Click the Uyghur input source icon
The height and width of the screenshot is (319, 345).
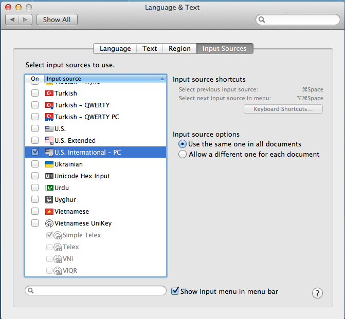(x=49, y=200)
